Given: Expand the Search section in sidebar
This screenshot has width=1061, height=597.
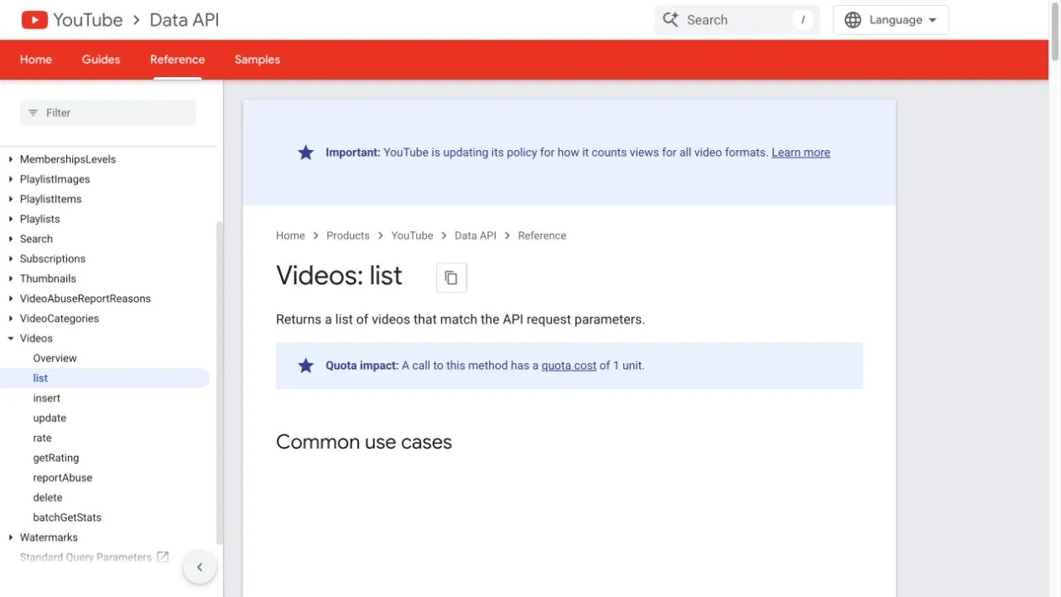Looking at the screenshot, I should pyautogui.click(x=11, y=239).
